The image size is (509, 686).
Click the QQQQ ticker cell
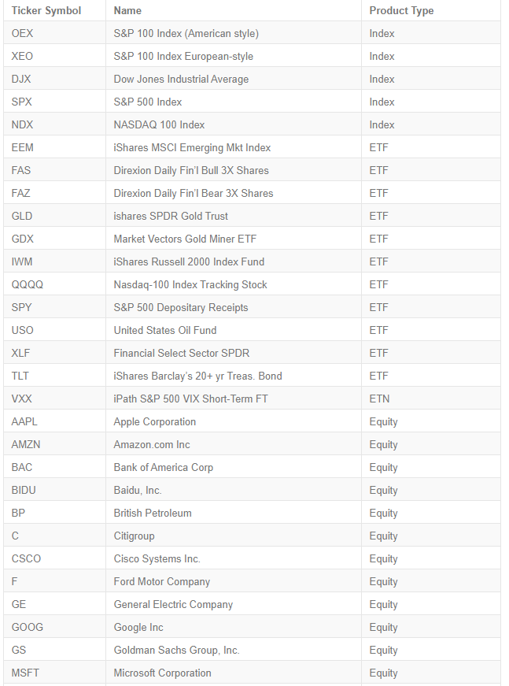tap(28, 284)
